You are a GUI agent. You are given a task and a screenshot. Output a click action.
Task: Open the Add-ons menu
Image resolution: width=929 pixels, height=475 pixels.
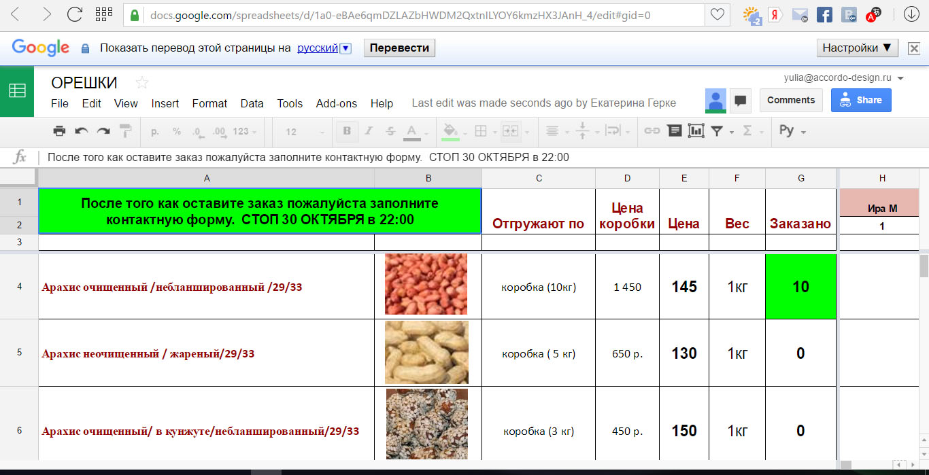pos(336,103)
